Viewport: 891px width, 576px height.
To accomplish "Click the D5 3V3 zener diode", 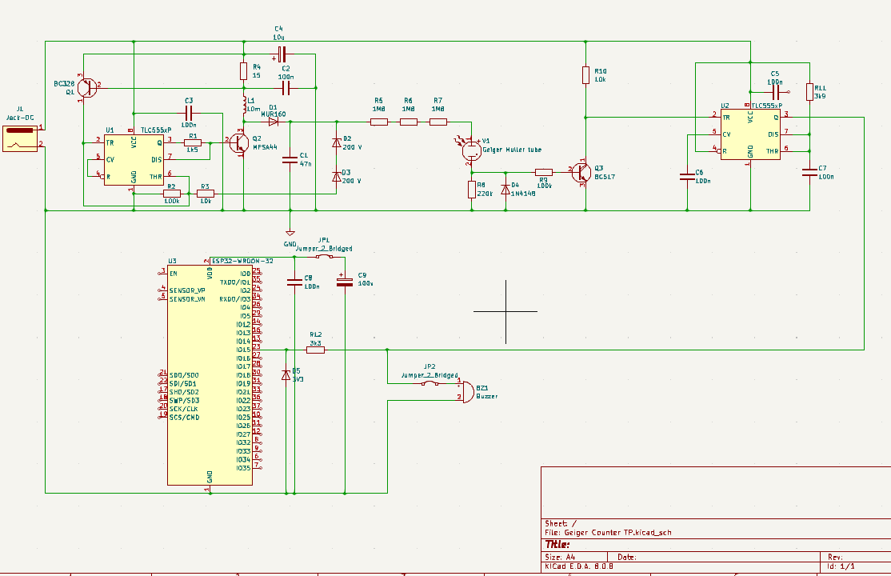I will [x=286, y=375].
